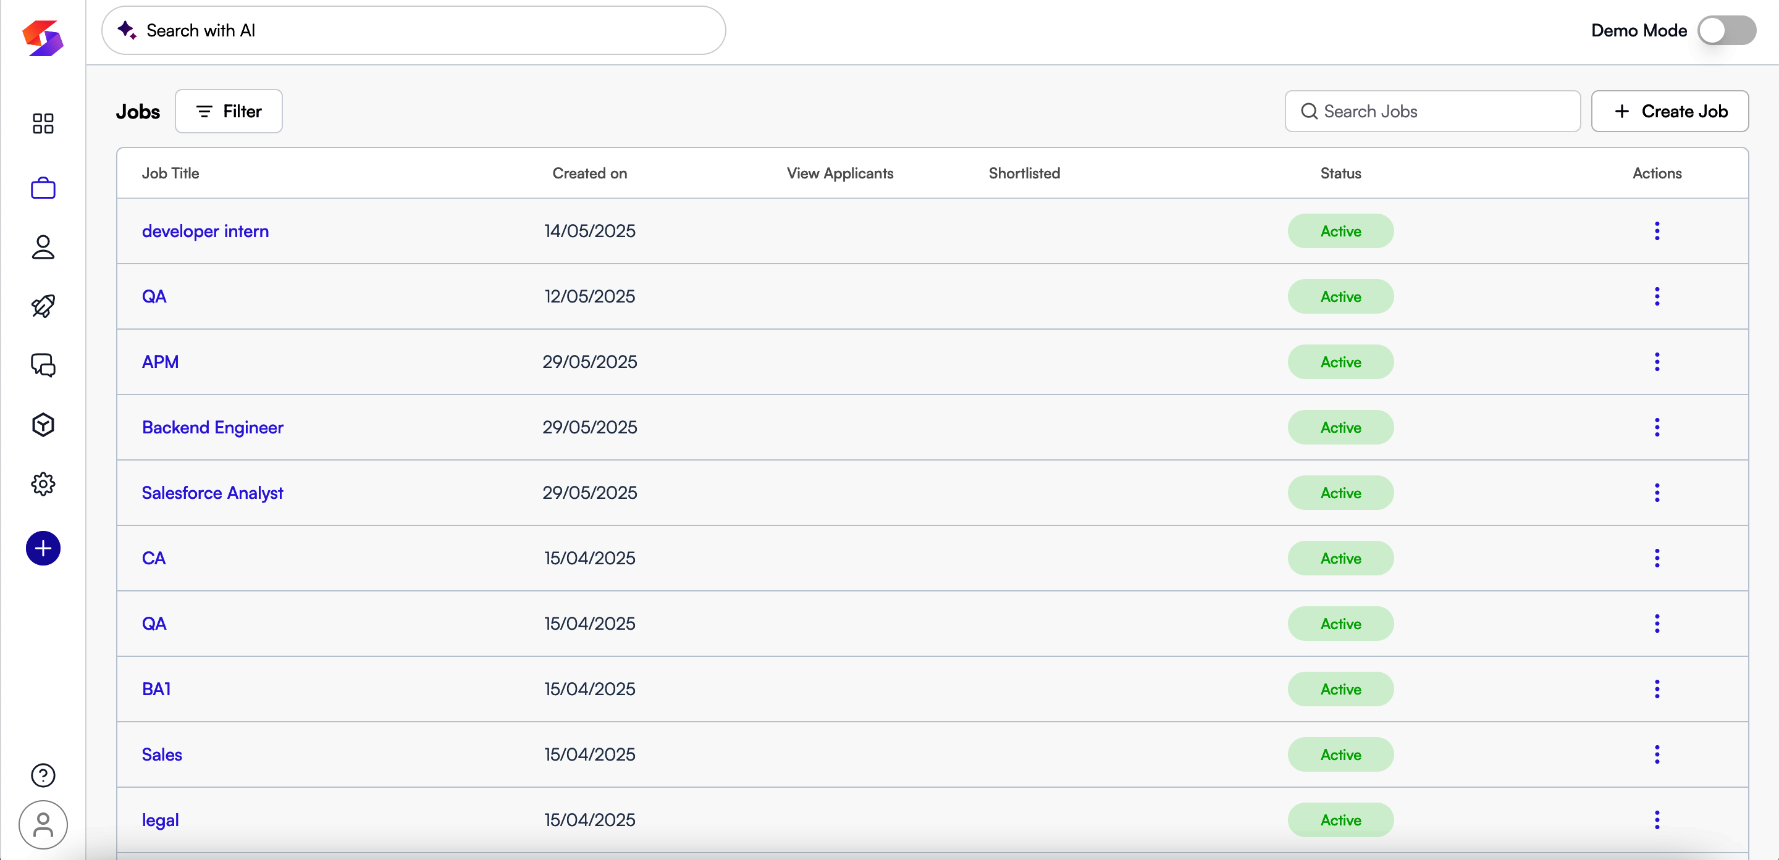This screenshot has width=1779, height=860.
Task: Click the rocket icon in sidebar
Action: (43, 306)
